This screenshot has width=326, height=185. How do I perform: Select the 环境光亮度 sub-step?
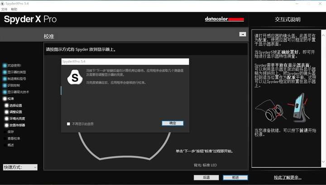point(15,119)
